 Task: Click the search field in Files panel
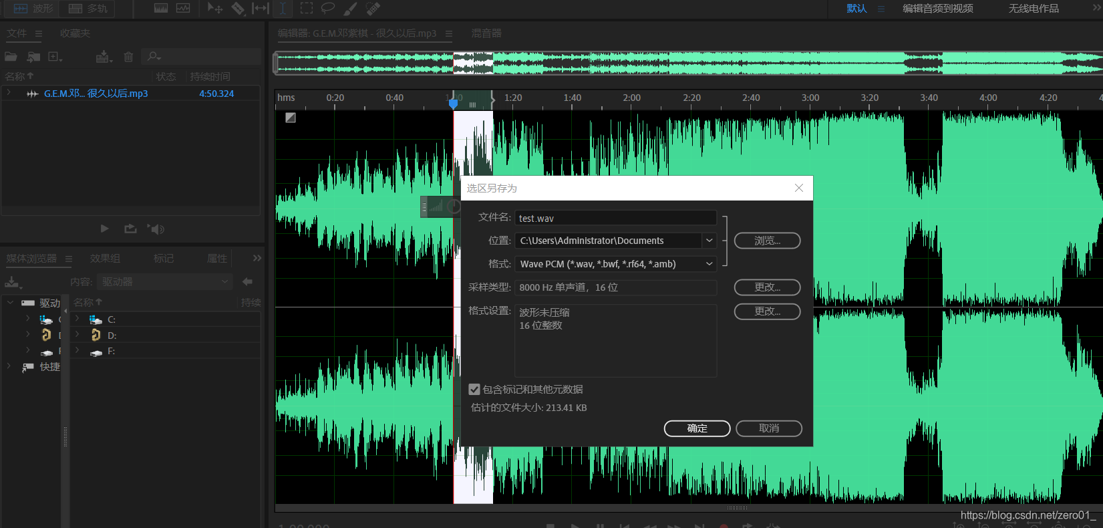[x=202, y=57]
